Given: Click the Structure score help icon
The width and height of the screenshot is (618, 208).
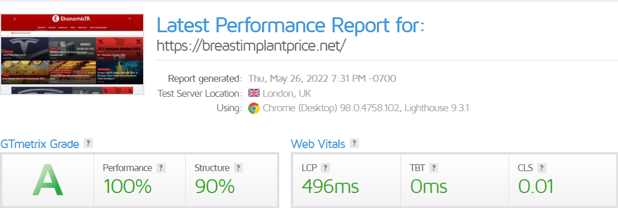Looking at the screenshot, I should (238, 168).
